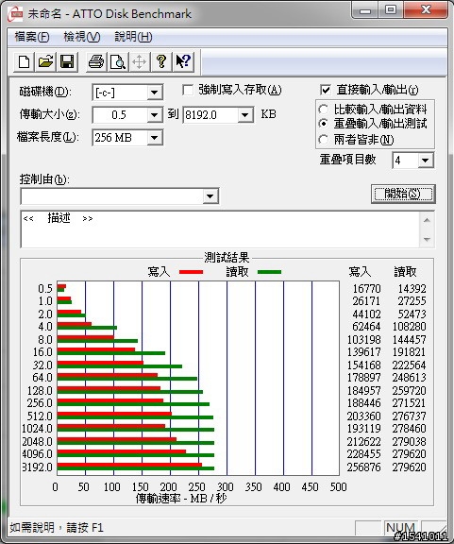The width and height of the screenshot is (454, 544).
Task: Click the 1024.0 transfer size row label
Action: tap(37, 429)
